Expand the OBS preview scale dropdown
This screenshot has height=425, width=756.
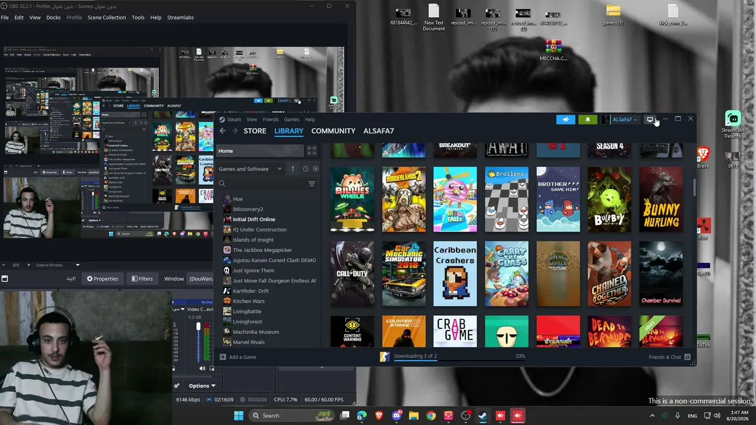pyautogui.click(x=77, y=265)
